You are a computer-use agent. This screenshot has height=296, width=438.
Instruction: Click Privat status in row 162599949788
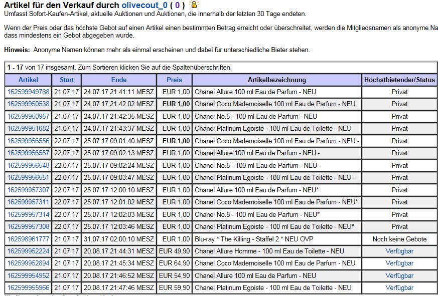click(x=399, y=92)
